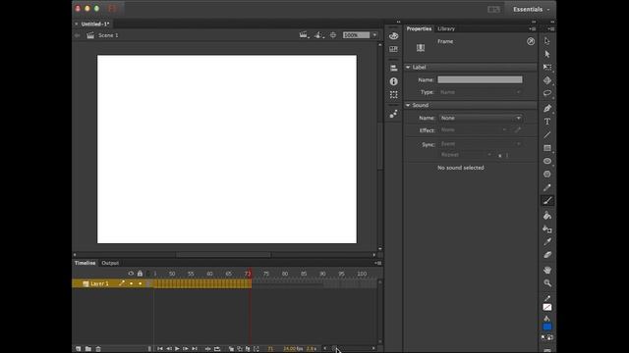The width and height of the screenshot is (629, 353).
Task: Select the Oval tool
Action: tap(547, 161)
